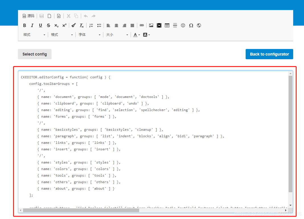Open the Format (格式) dropdown

[x=62, y=35]
